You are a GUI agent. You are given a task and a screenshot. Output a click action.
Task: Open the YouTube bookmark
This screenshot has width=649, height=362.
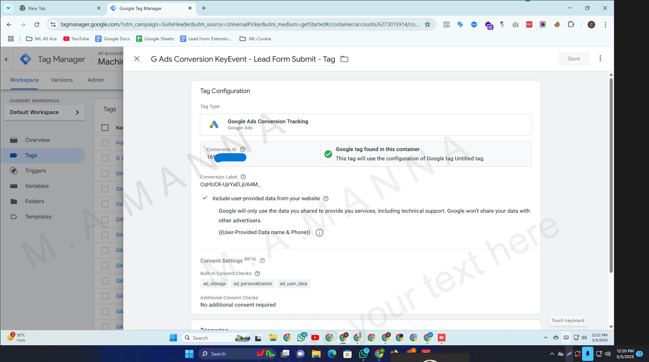pyautogui.click(x=76, y=39)
